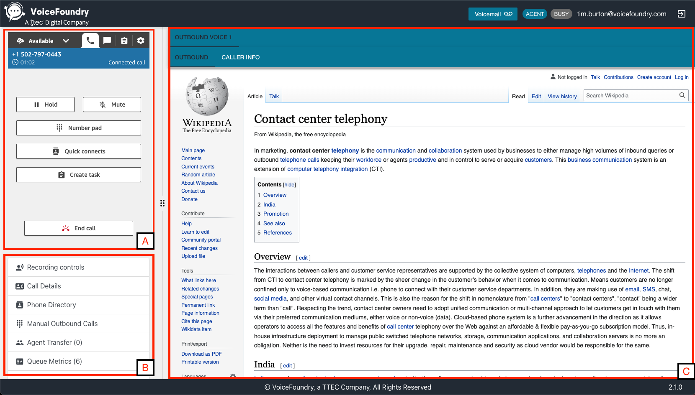The height and width of the screenshot is (395, 695).
Task: Open Community portal link
Action: point(201,240)
